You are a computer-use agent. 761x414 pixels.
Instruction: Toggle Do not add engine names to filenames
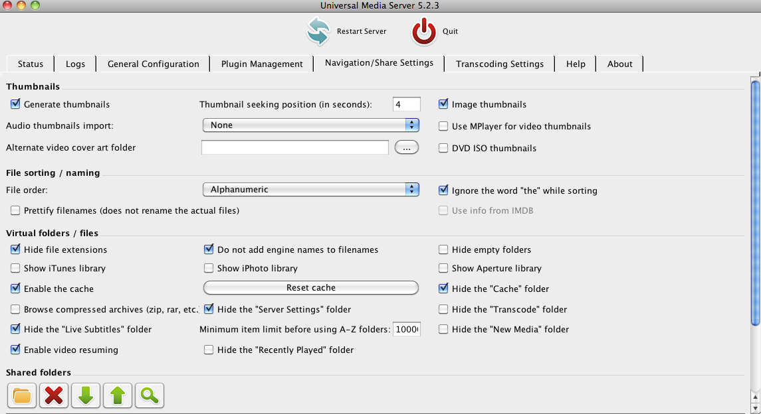(x=209, y=249)
